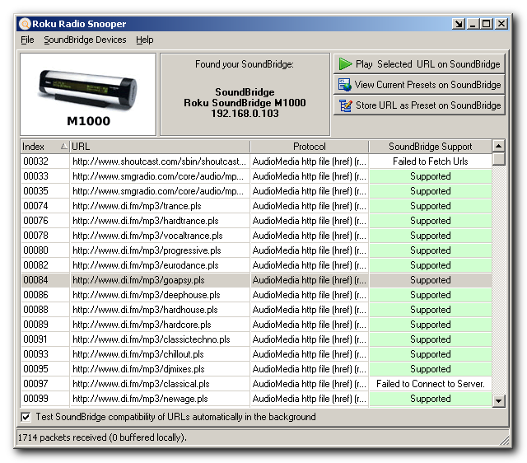The width and height of the screenshot is (527, 463).
Task: Click Store URL as Preset on SoundBridge button
Action: click(x=419, y=105)
